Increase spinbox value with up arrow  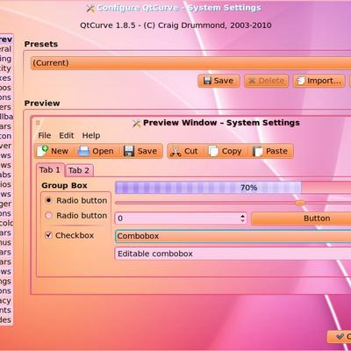(242, 216)
